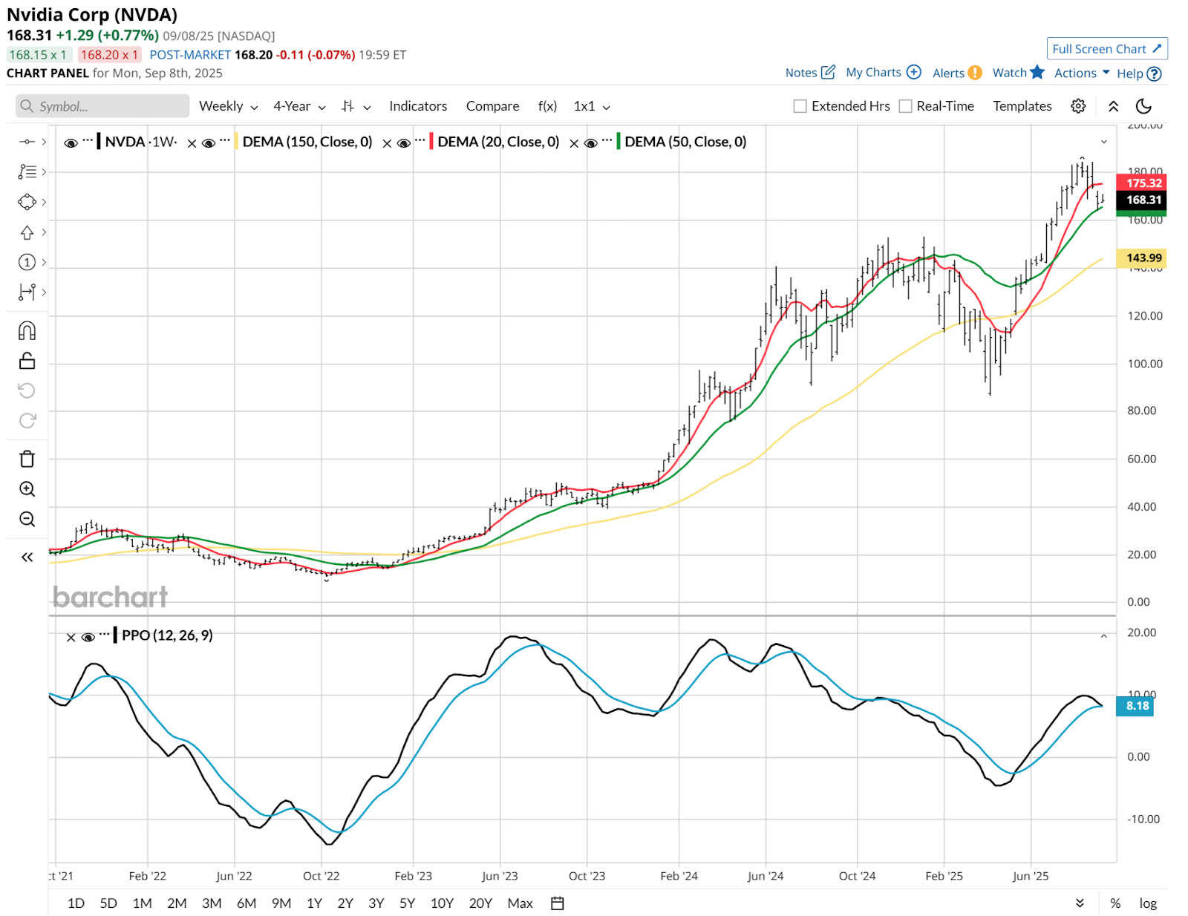Click the Help question mark icon
The width and height of the screenshot is (1188, 916).
(1154, 73)
